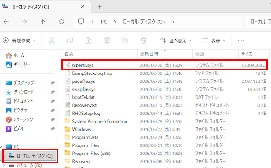
Task: Open the three-dot more options menu
Action: [241, 41]
